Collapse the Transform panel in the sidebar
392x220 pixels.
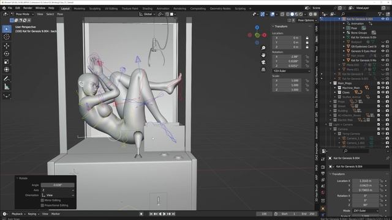point(273,26)
